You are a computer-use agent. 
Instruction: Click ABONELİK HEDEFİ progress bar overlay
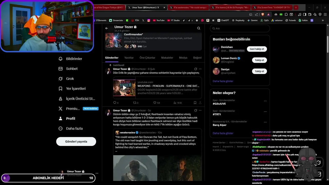coord(48,178)
